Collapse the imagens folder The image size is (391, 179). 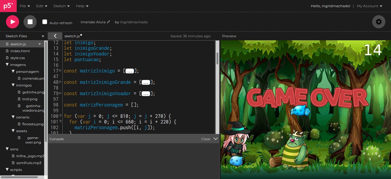[x=7, y=65]
